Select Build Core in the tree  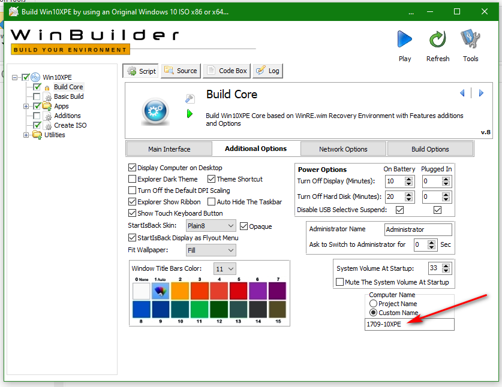click(68, 87)
